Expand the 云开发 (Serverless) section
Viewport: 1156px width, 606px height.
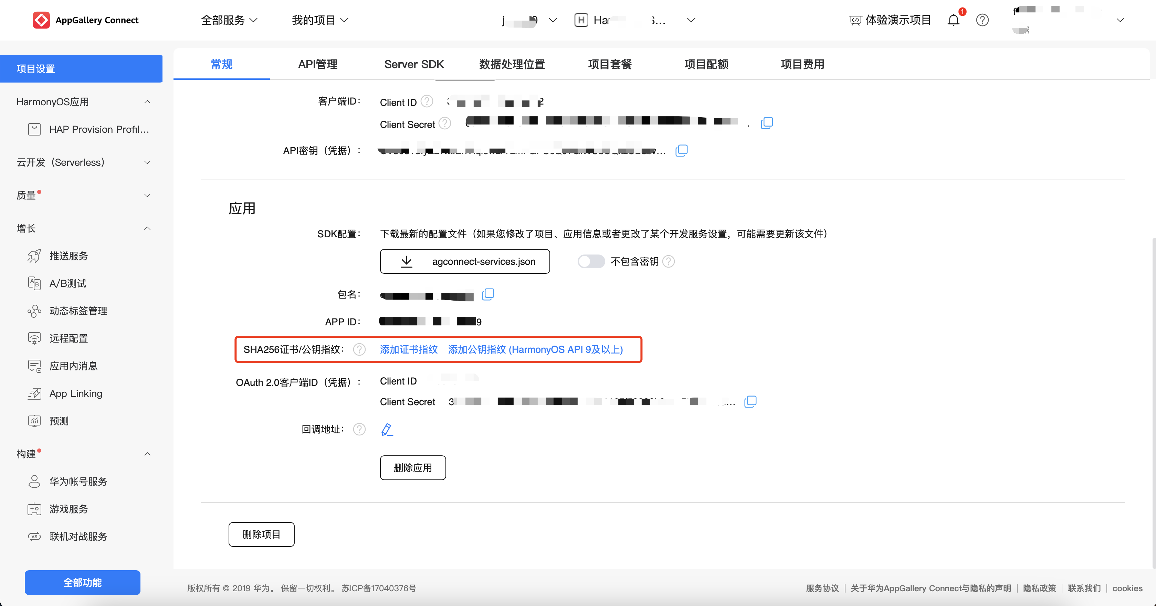[147, 162]
